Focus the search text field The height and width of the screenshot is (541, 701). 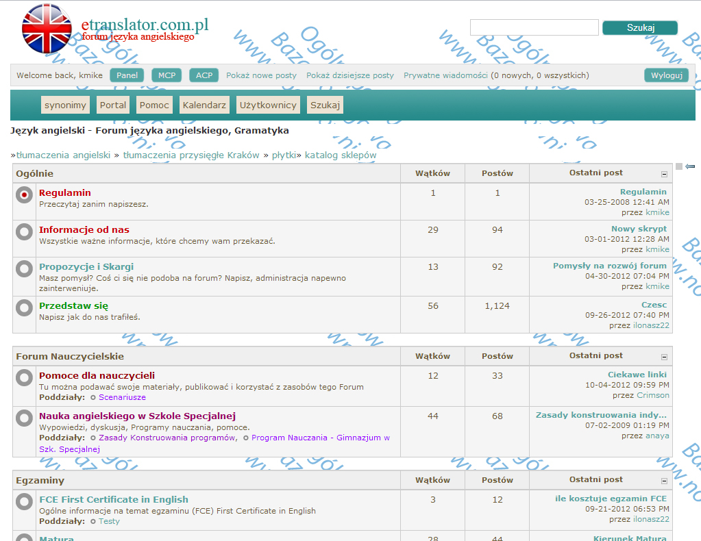[x=534, y=27]
